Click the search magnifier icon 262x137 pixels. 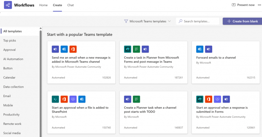180,21
